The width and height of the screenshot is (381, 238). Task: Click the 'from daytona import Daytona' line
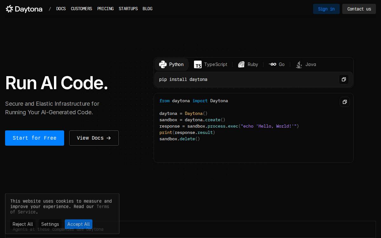[x=194, y=101]
